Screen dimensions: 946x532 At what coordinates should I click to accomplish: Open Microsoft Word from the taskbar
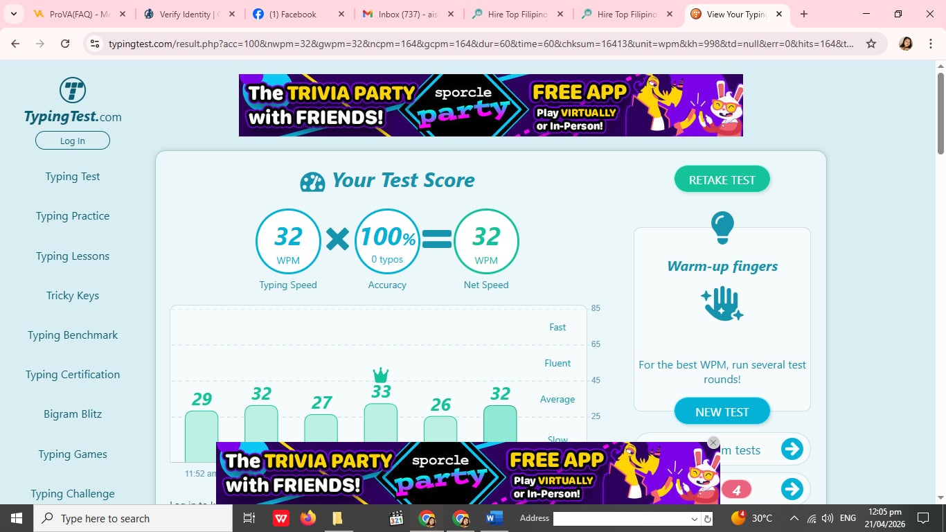494,518
